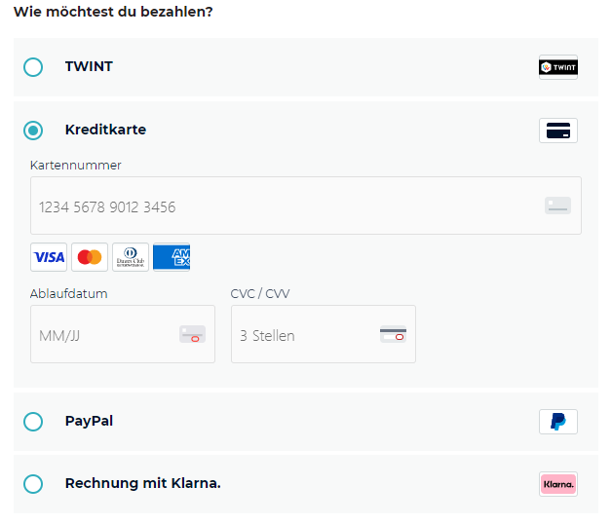This screenshot has height=524, width=612.
Task: Choose the Rechnung mit Klarna radio button
Action: click(x=33, y=484)
